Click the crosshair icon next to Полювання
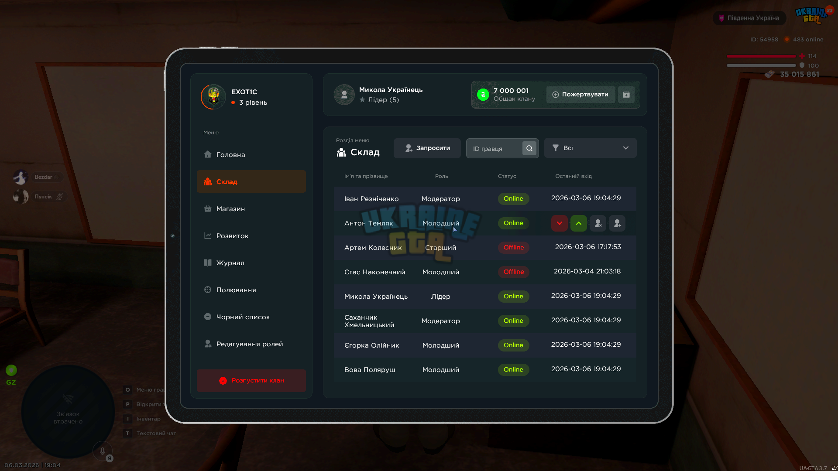This screenshot has width=838, height=471. (208, 290)
